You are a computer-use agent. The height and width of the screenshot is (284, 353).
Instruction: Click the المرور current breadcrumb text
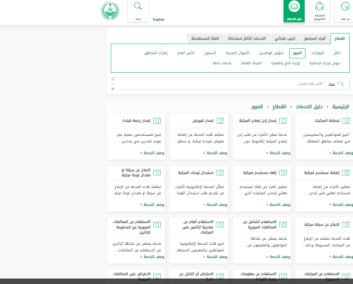[x=257, y=107]
